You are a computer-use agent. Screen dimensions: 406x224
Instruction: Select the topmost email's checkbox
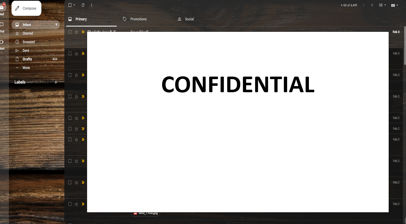pyautogui.click(x=70, y=32)
